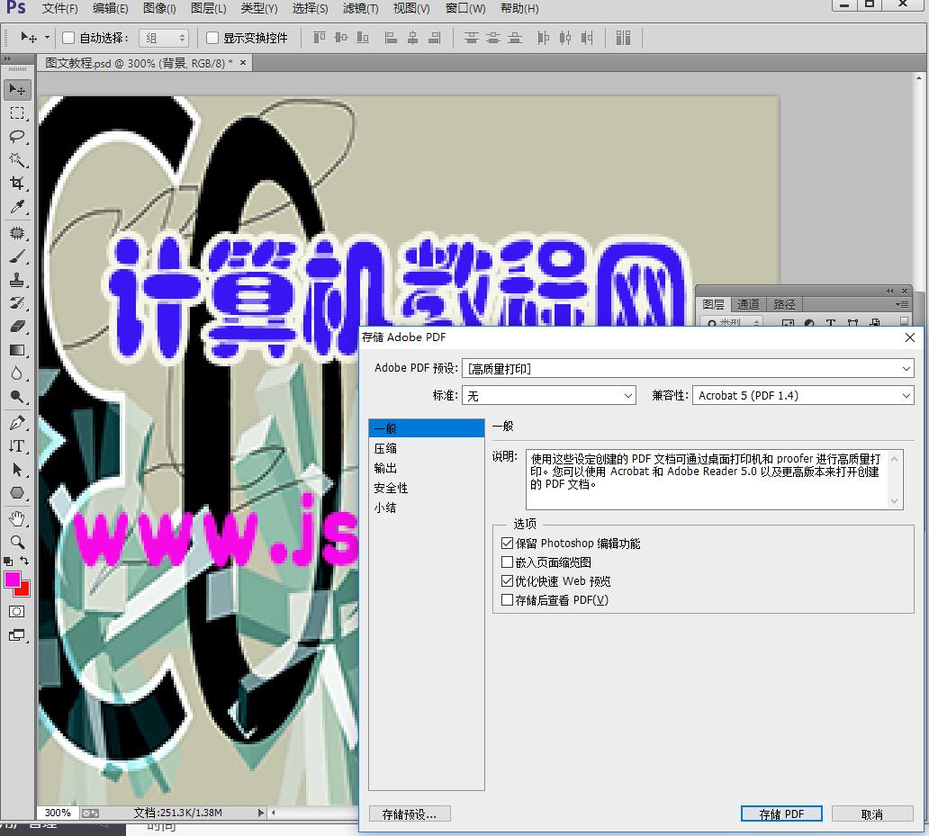Close the 存储 Adobe PDF dialog
The image size is (929, 836).
click(x=910, y=337)
